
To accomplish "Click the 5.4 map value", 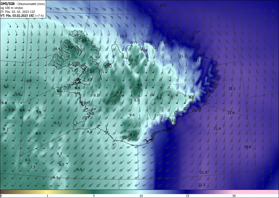I will 22,110.
